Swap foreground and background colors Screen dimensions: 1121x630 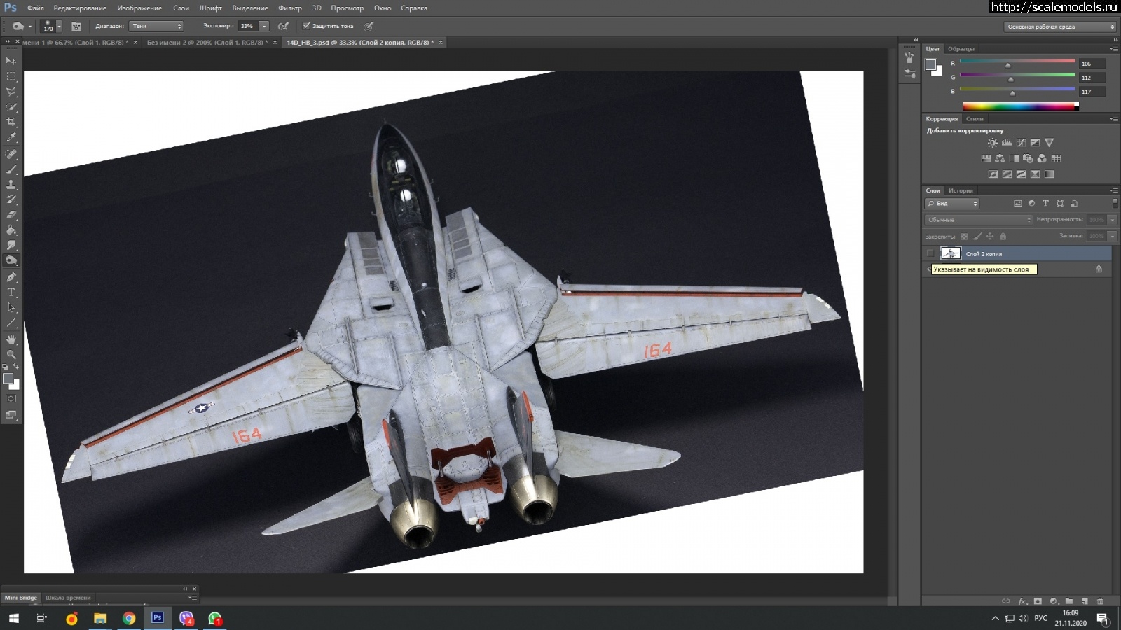[x=16, y=367]
